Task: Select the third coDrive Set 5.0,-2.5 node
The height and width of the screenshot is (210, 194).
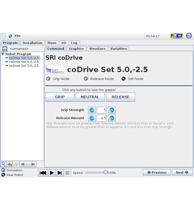Action: 24,66
